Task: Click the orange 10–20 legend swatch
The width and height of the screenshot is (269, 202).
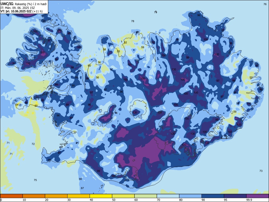Action: [x=34, y=196]
